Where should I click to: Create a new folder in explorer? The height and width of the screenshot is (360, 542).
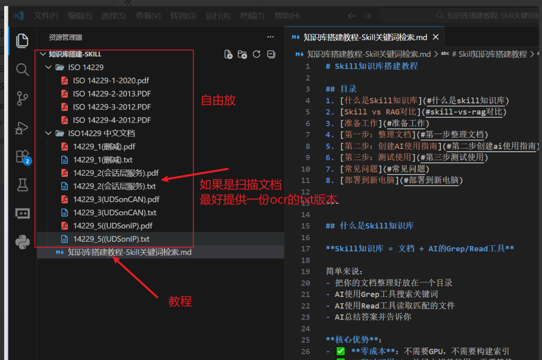(x=242, y=54)
